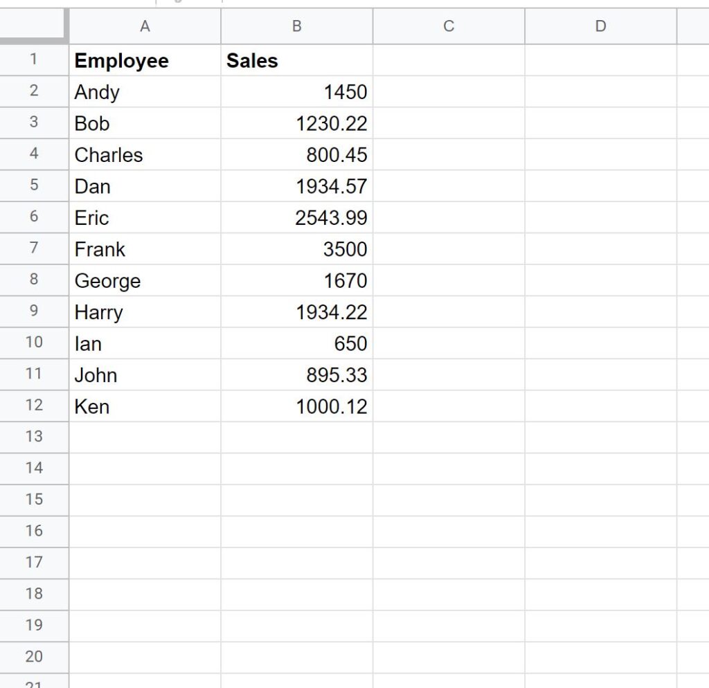Viewport: 709px width, 688px height.
Task: Click the select-all corner box
Action: [x=34, y=26]
